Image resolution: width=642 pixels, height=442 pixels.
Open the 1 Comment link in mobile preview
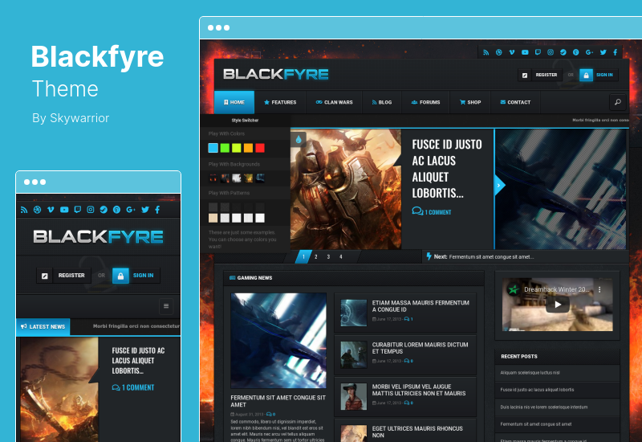[x=133, y=387]
